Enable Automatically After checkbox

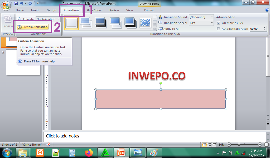pyautogui.click(x=218, y=29)
